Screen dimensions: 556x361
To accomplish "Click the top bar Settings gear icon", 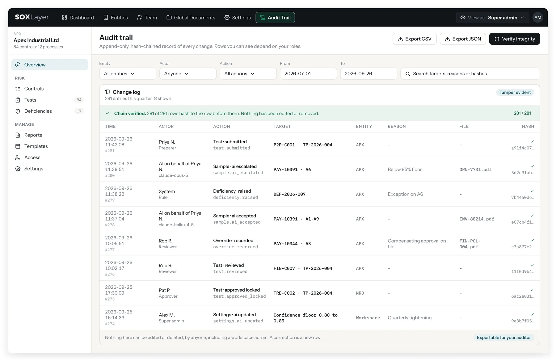I will [x=227, y=18].
